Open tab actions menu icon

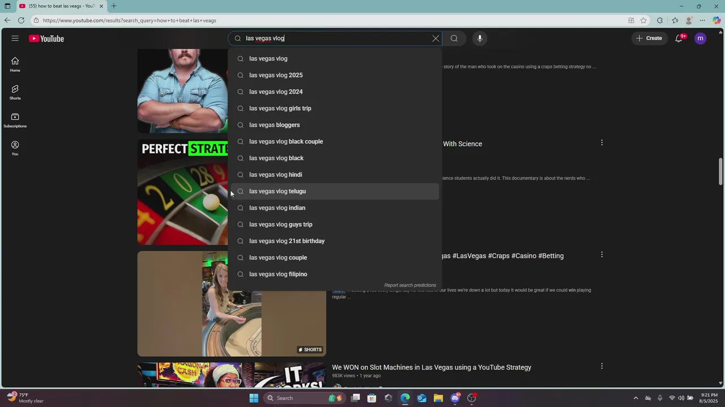click(7, 6)
